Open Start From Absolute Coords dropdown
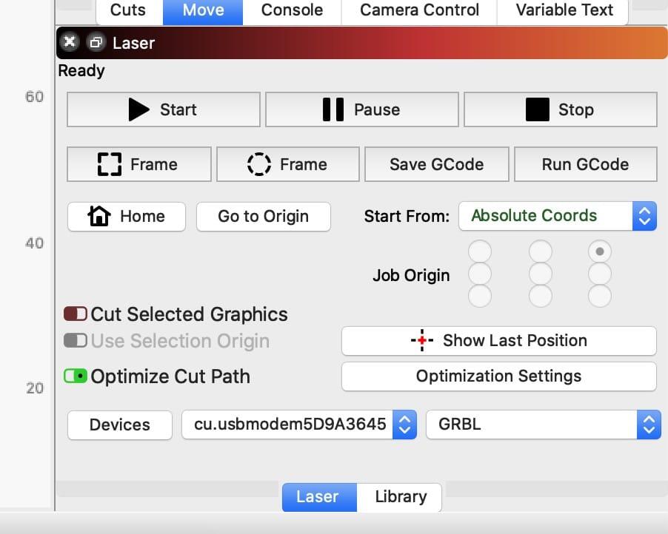 [557, 216]
